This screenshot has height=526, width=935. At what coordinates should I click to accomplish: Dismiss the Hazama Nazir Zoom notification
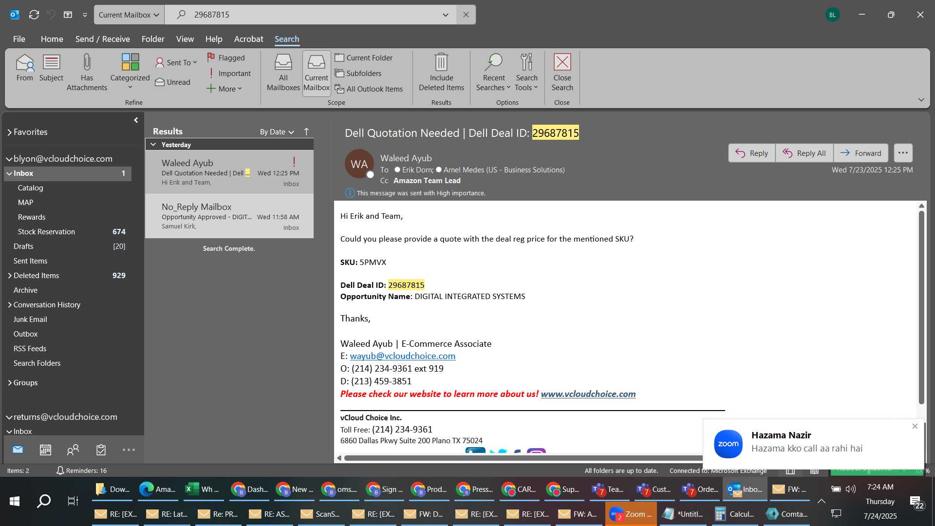(x=915, y=426)
